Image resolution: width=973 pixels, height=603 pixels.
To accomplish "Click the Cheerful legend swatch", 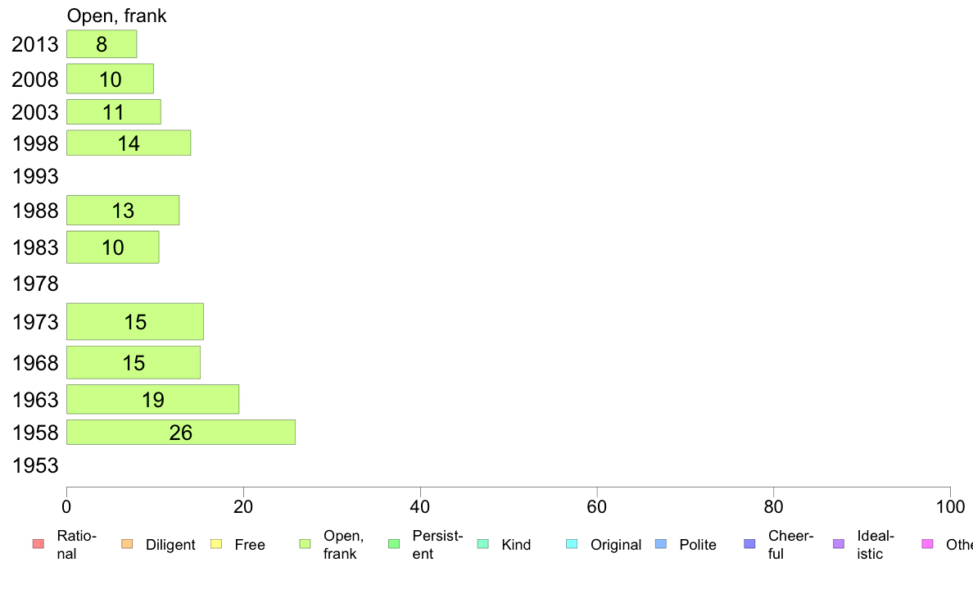I will pos(749,544).
